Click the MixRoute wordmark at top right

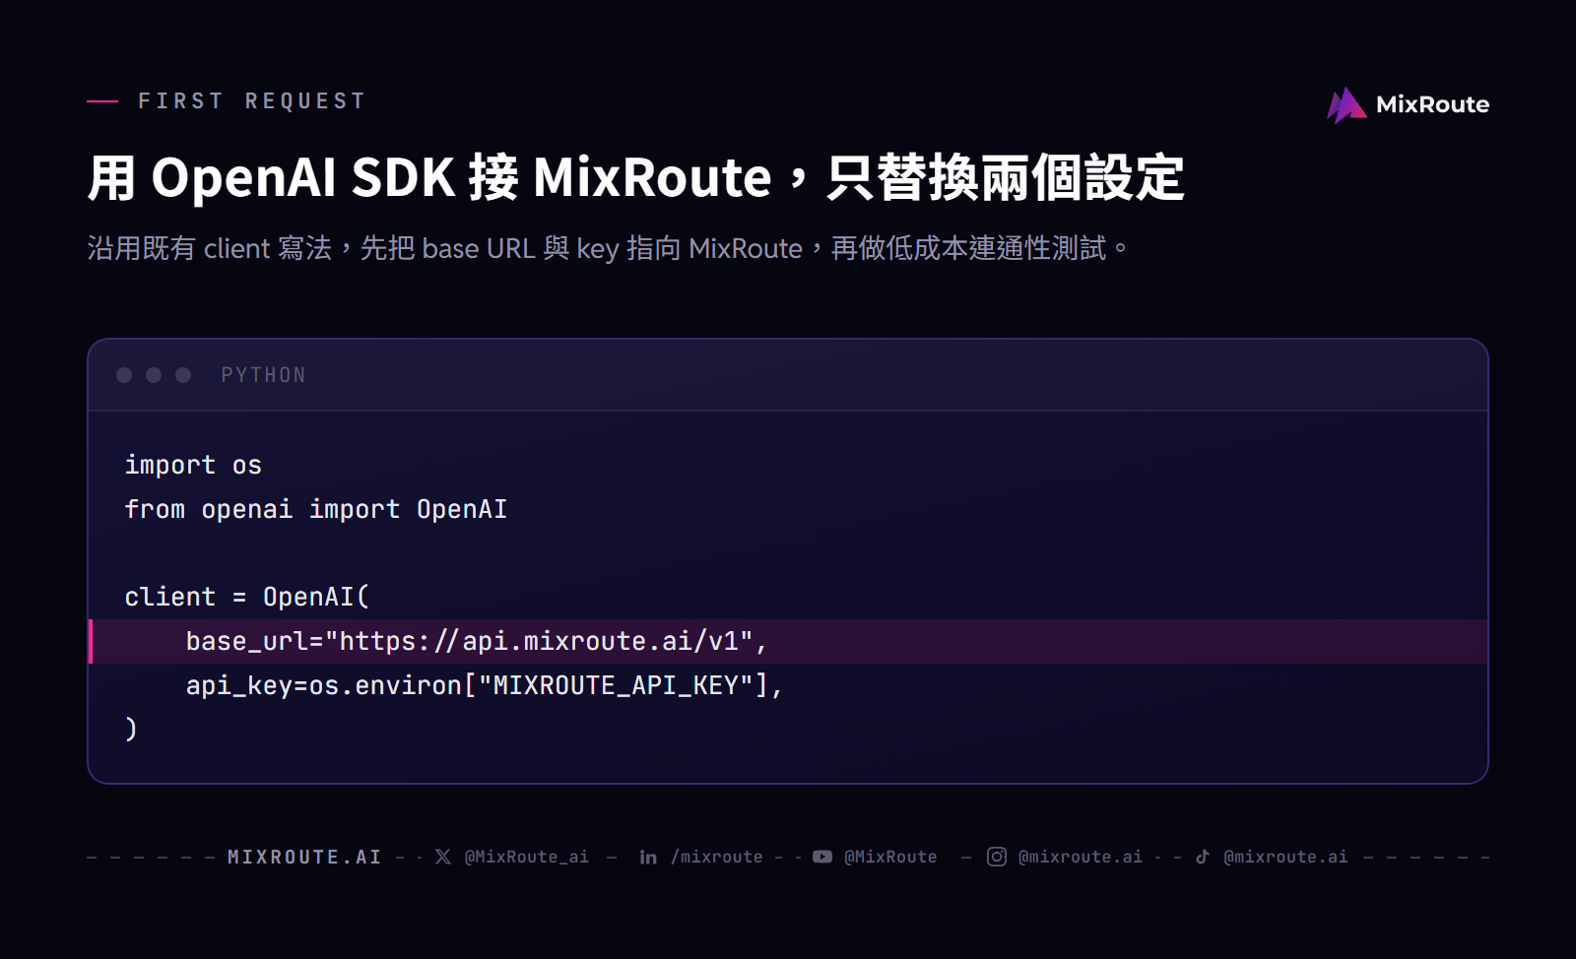coord(1432,104)
